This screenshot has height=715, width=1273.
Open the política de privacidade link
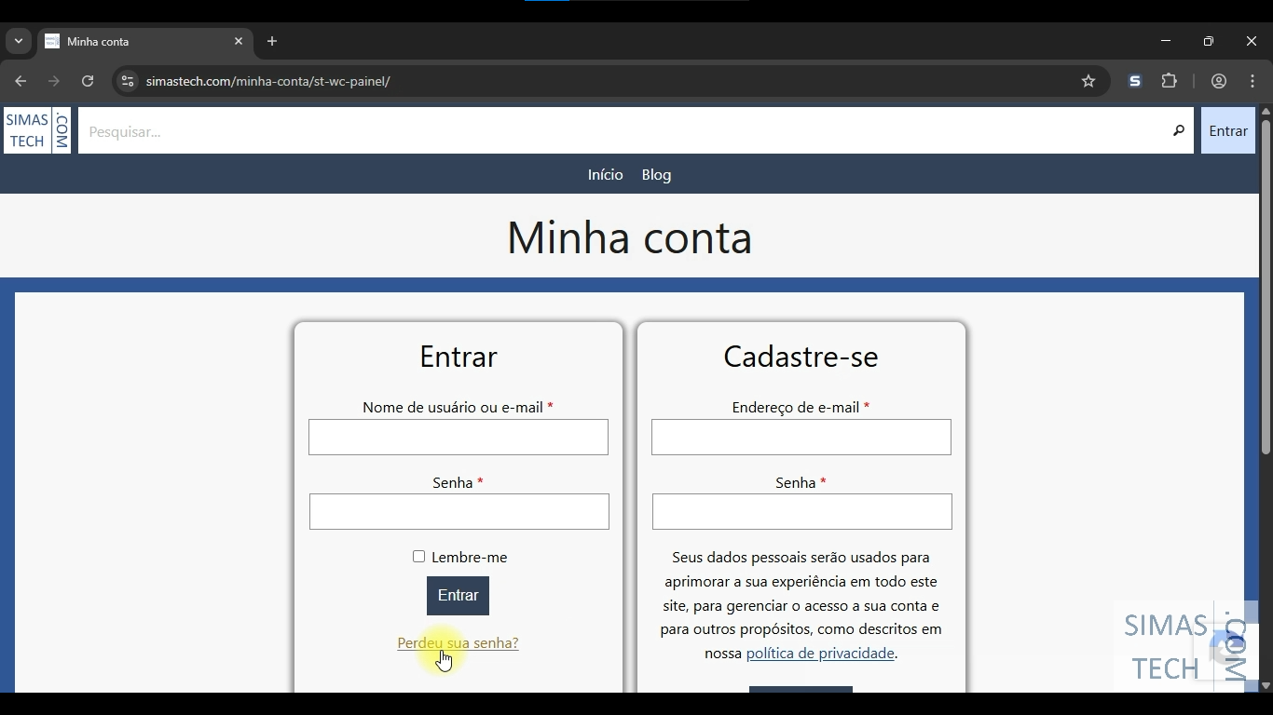coord(820,653)
